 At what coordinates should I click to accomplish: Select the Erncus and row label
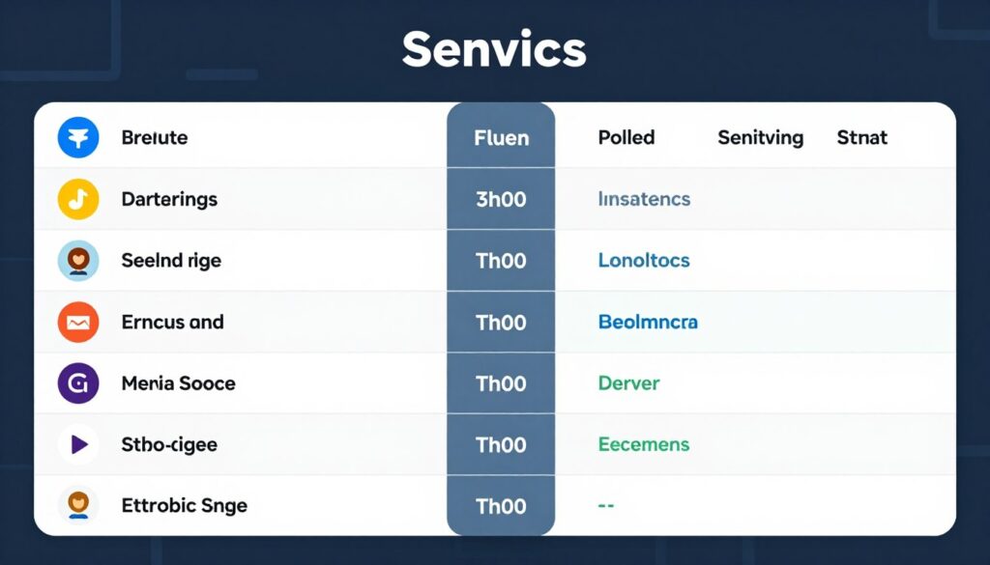[x=172, y=323]
